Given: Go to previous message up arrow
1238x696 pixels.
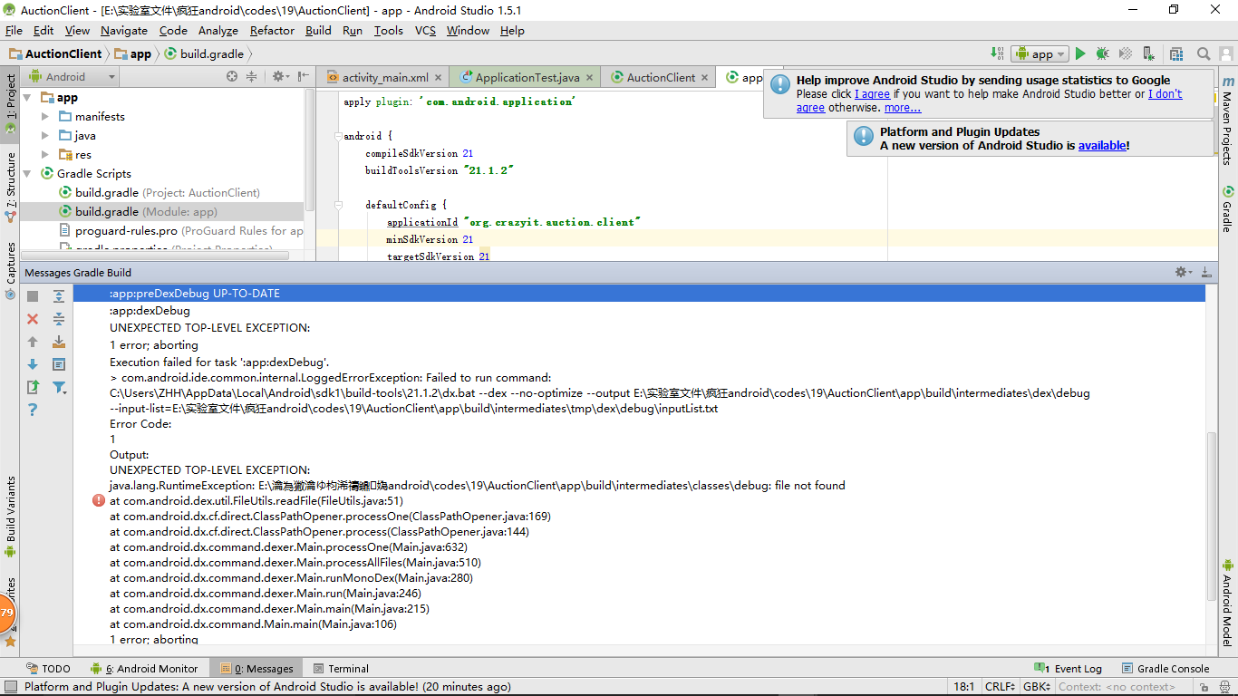Looking at the screenshot, I should click(x=33, y=342).
